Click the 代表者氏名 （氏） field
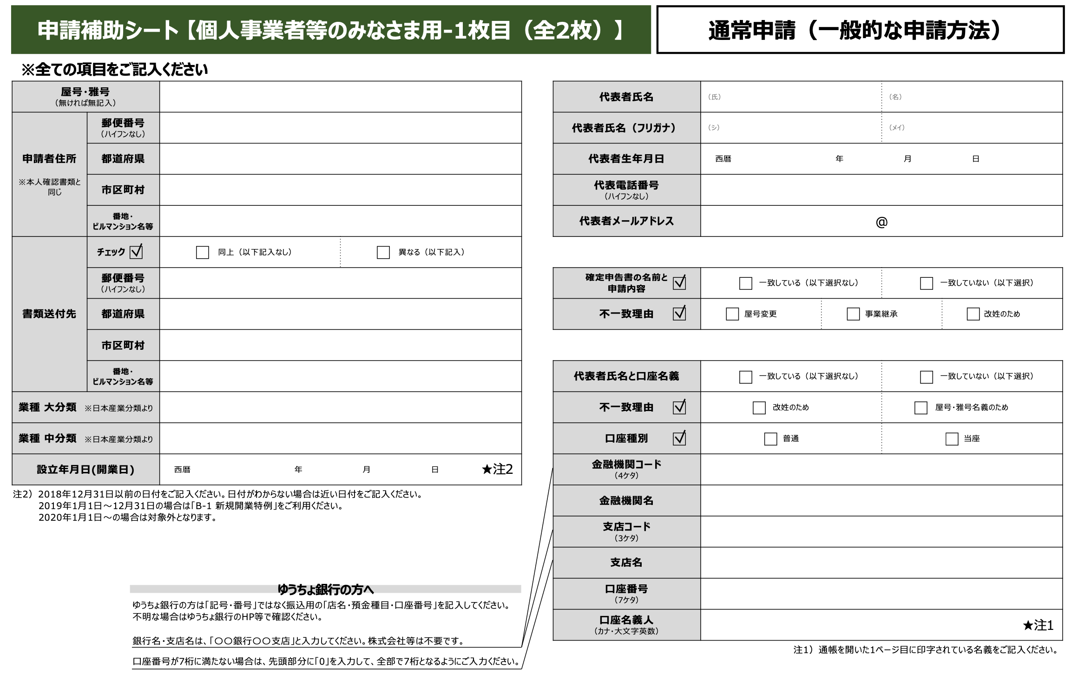 (x=791, y=97)
